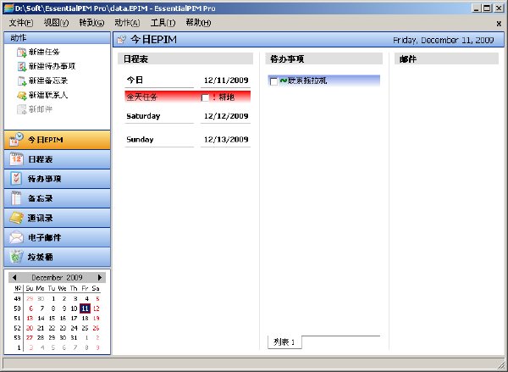
Task: Click the red 全天任务 label
Action: [x=141, y=97]
